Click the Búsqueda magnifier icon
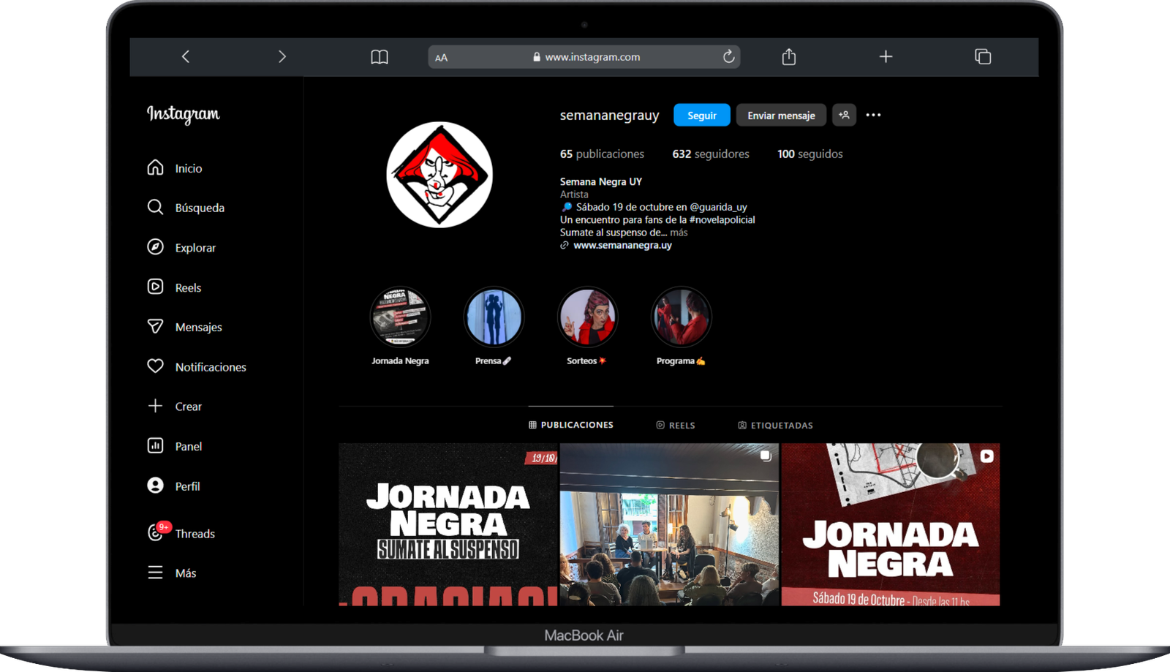1170x672 pixels. point(155,207)
